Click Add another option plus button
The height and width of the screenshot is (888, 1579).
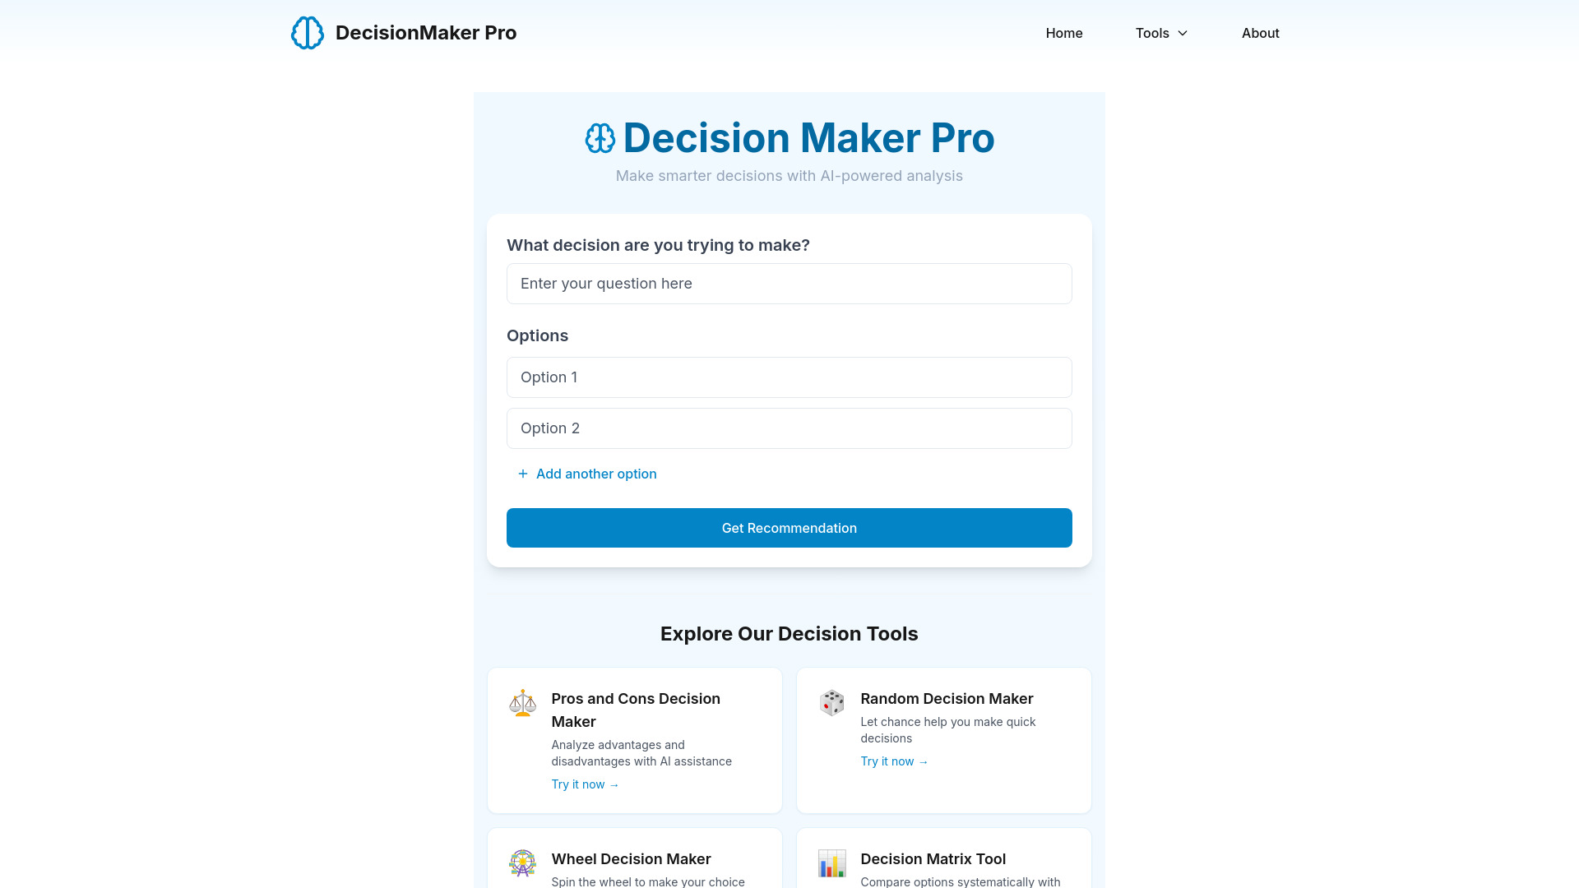click(x=524, y=474)
